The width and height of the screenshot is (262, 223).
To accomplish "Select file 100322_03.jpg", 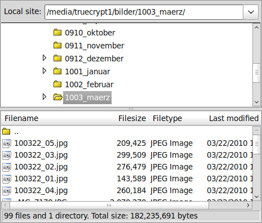I will 41,155.
